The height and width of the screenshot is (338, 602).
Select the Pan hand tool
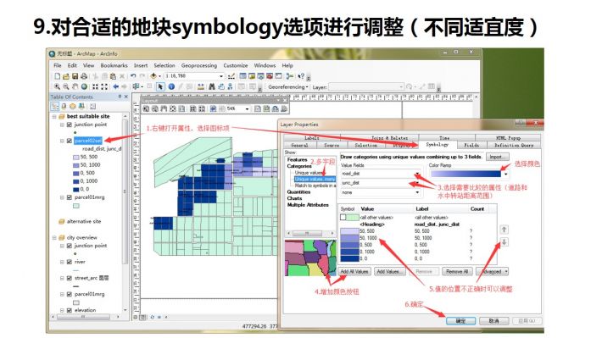click(75, 86)
